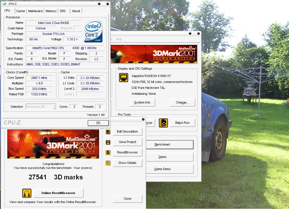This screenshot has height=209, width=289.
Task: Minimize the CPU-Z window
Action: (x=99, y=4)
